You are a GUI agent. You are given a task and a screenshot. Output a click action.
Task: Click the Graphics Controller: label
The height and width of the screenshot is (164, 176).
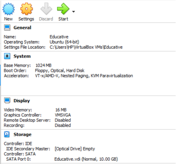23,115
